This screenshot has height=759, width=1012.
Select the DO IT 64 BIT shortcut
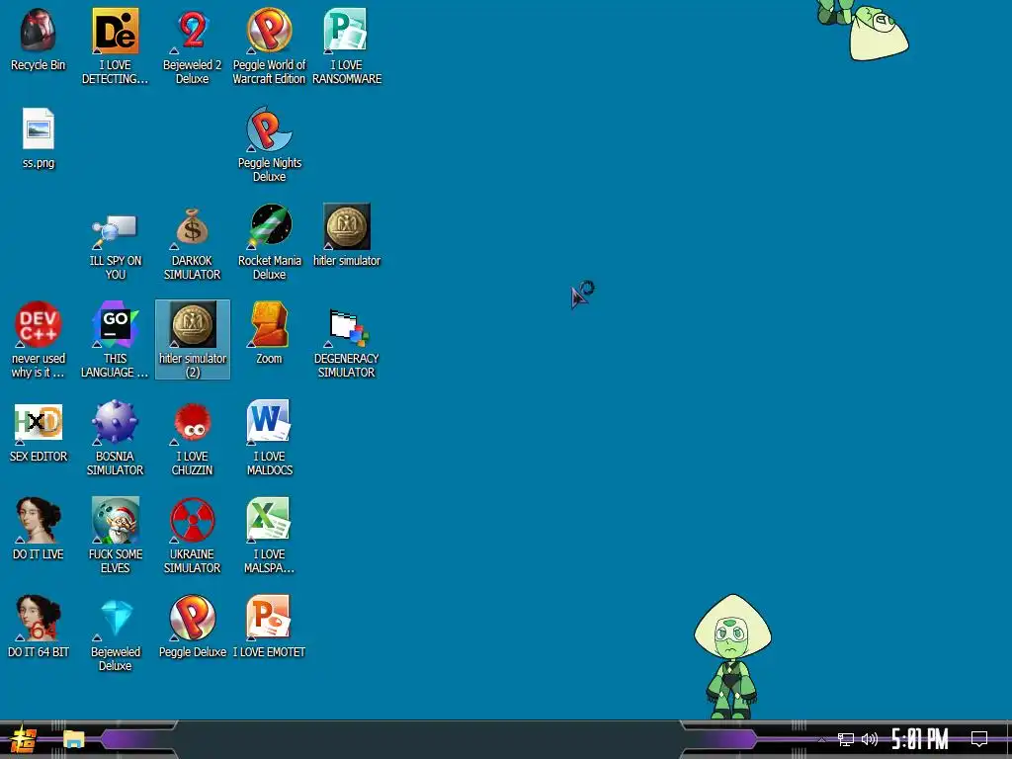pyautogui.click(x=39, y=627)
